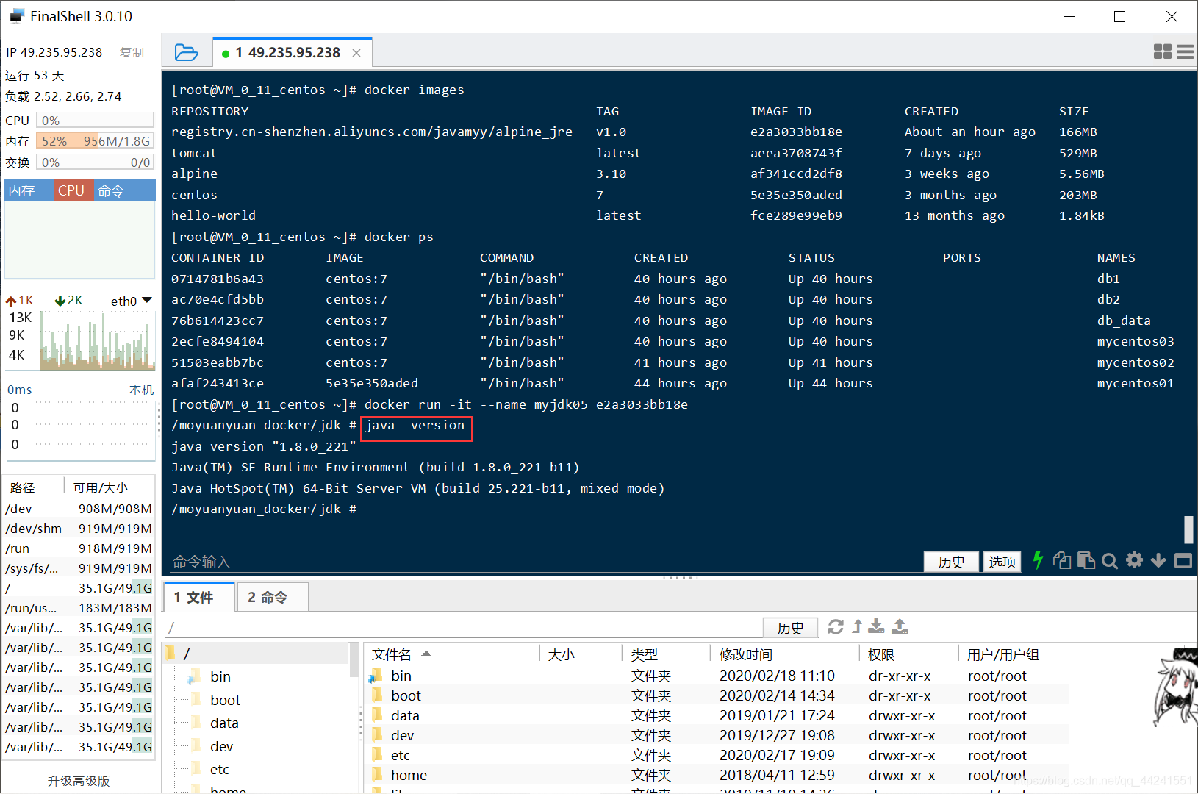Open terminal settings gear icon

point(1135,560)
